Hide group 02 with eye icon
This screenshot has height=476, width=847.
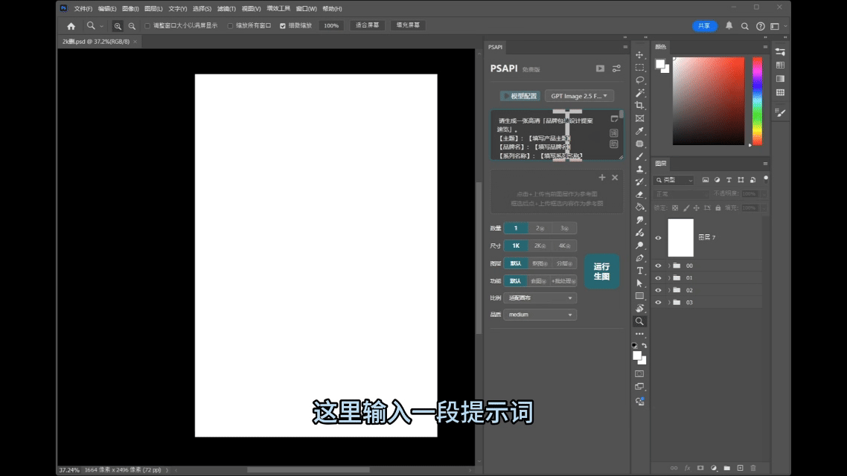pos(658,290)
